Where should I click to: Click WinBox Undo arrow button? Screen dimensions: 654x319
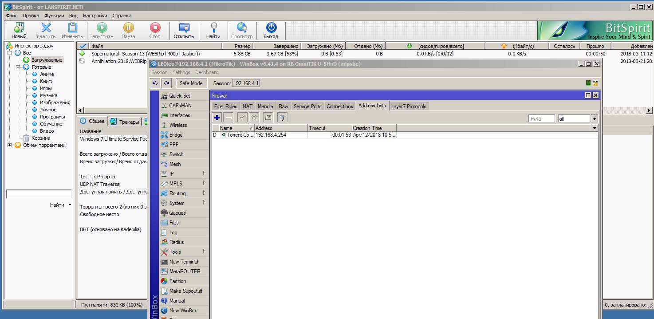155,83
